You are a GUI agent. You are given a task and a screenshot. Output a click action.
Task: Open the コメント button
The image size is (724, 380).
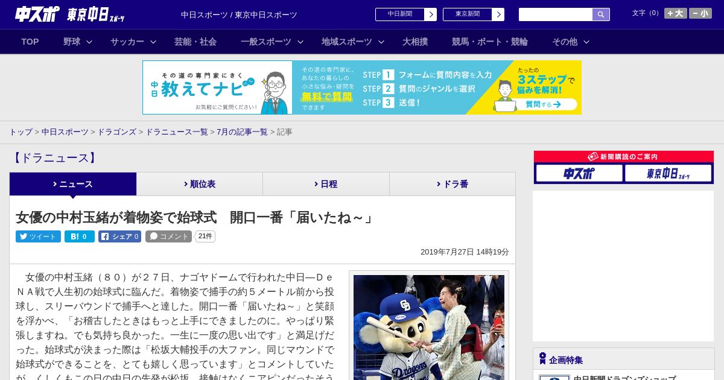pos(168,236)
